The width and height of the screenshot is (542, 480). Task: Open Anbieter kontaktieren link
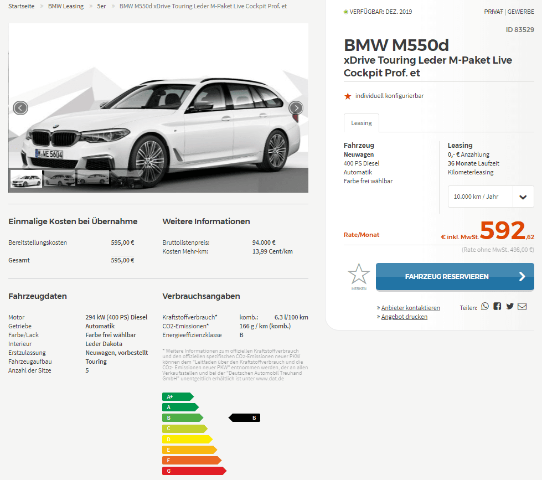tap(410, 308)
